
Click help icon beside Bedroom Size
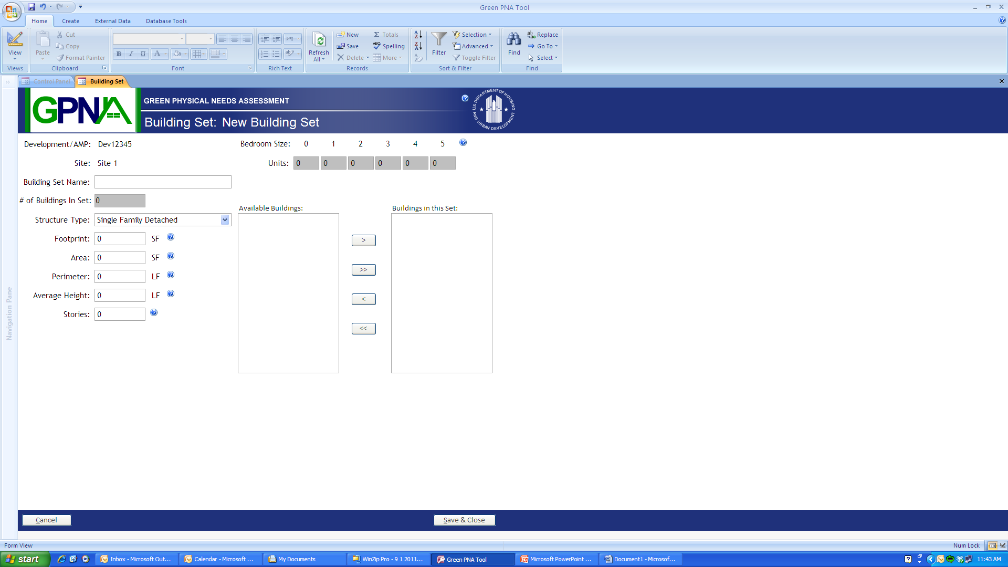(463, 143)
